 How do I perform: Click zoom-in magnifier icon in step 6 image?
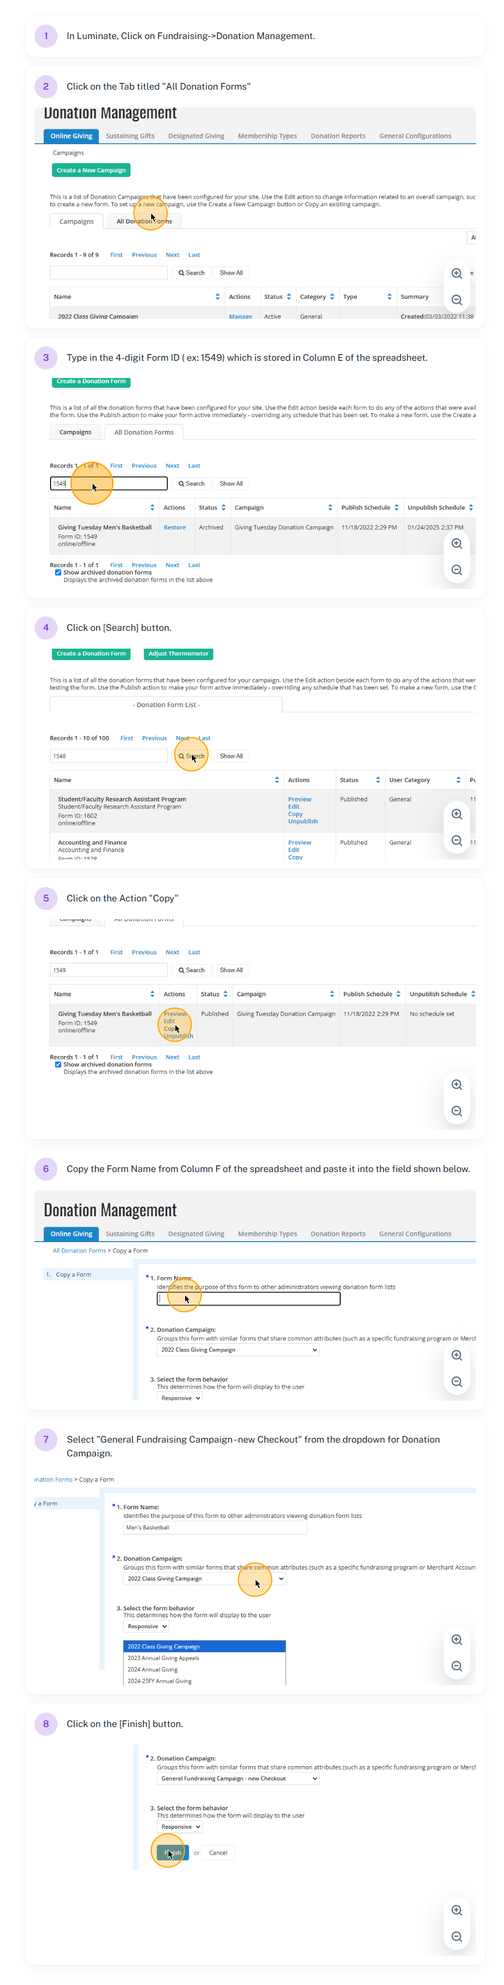[456, 1355]
